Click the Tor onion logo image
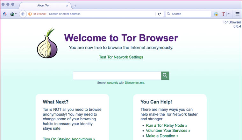Image resolution: width=242 pixels, height=140 pixels. (47, 43)
